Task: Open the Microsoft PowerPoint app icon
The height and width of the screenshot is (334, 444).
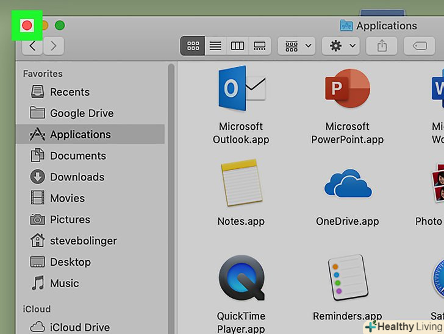Action: 347,90
